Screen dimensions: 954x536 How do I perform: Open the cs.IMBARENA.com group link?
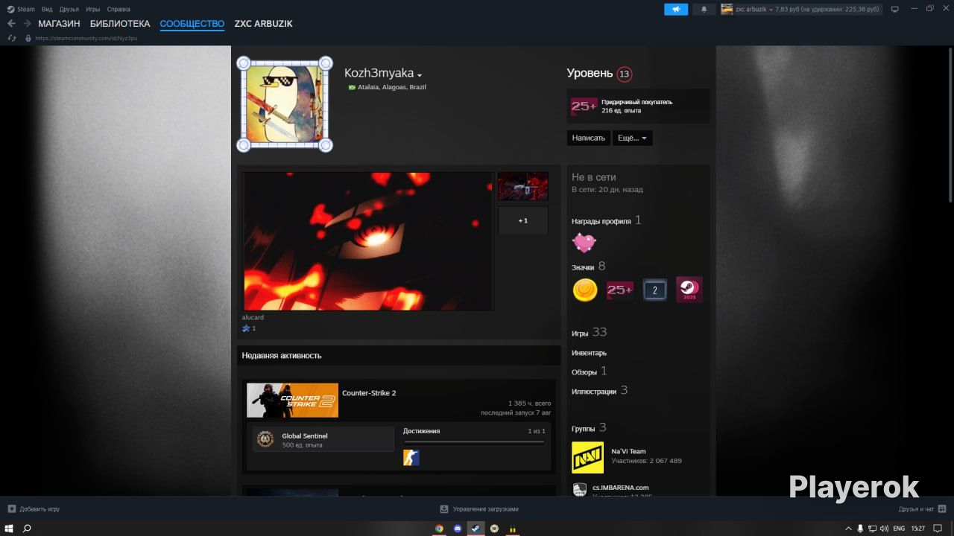621,488
